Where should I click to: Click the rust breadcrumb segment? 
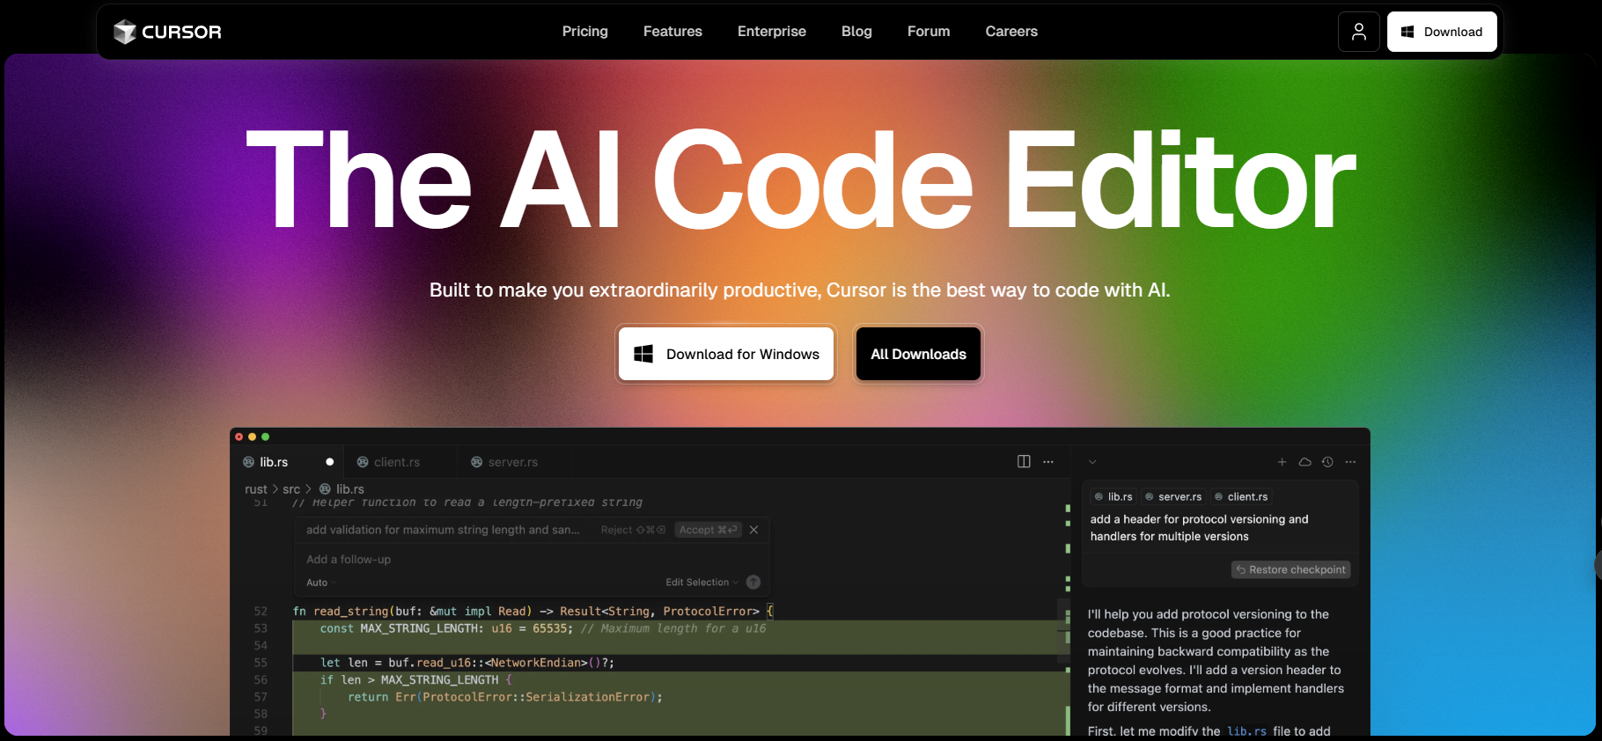pos(255,489)
